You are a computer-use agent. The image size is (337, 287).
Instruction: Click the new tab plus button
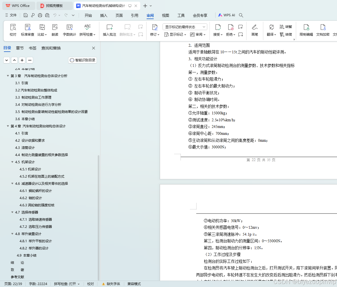pyautogui.click(x=145, y=6)
